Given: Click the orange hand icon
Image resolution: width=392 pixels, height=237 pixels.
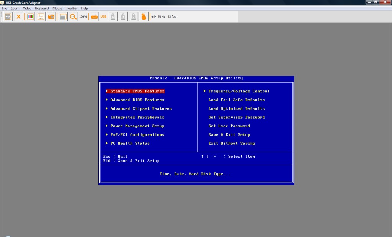Looking at the screenshot, I should pos(144,17).
